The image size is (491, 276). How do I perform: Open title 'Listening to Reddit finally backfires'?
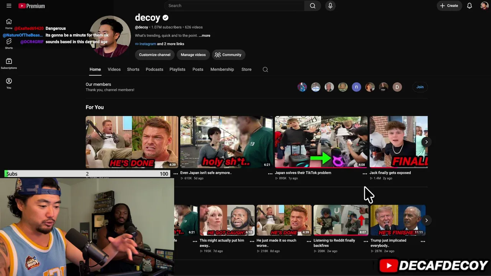tap(334, 243)
